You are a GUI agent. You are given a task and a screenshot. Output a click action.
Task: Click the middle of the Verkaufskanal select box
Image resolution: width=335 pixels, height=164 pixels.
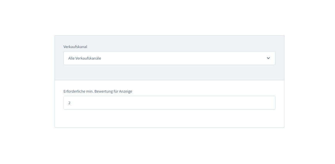[x=170, y=58]
